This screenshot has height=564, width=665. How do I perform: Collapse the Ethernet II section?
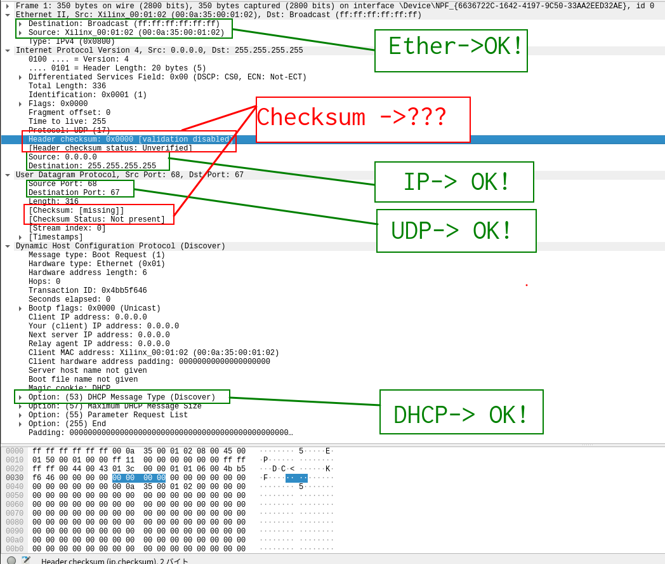click(6, 15)
